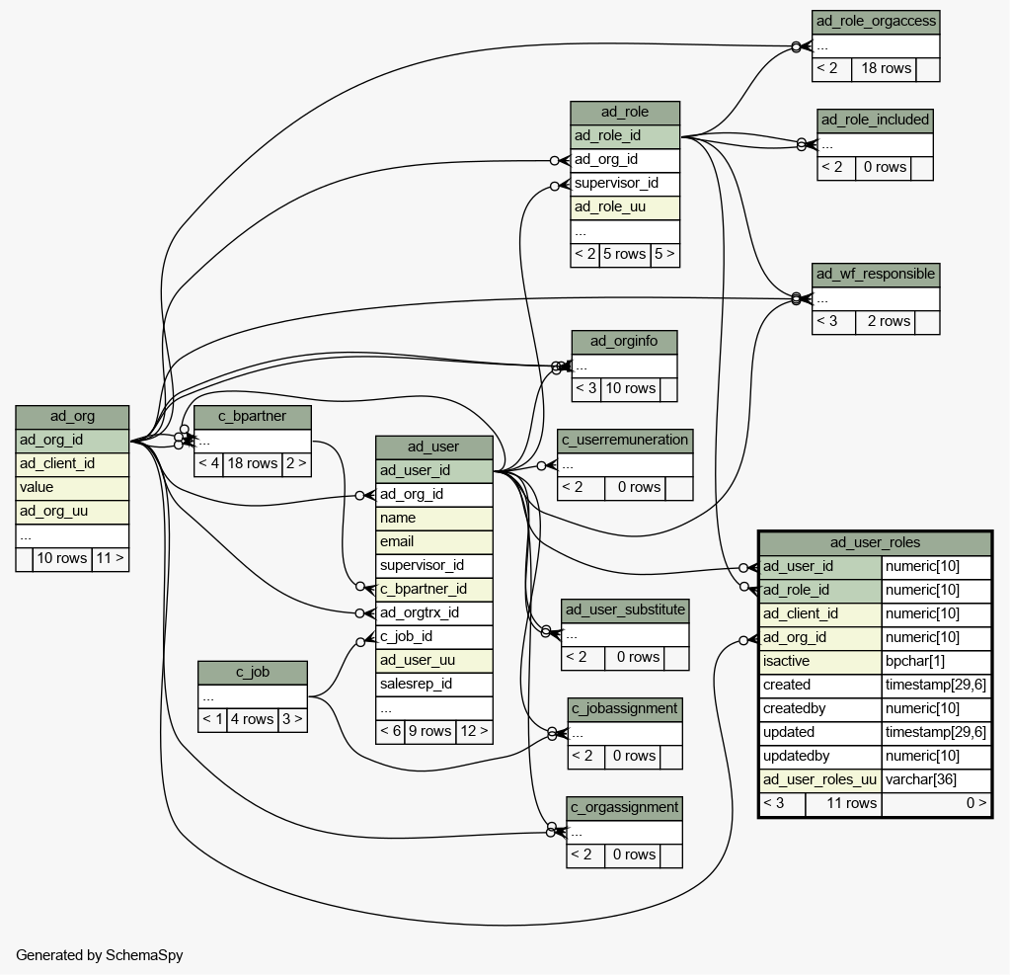Open the c_job table header
Screen dimensions: 1010x975
pyautogui.click(x=253, y=673)
